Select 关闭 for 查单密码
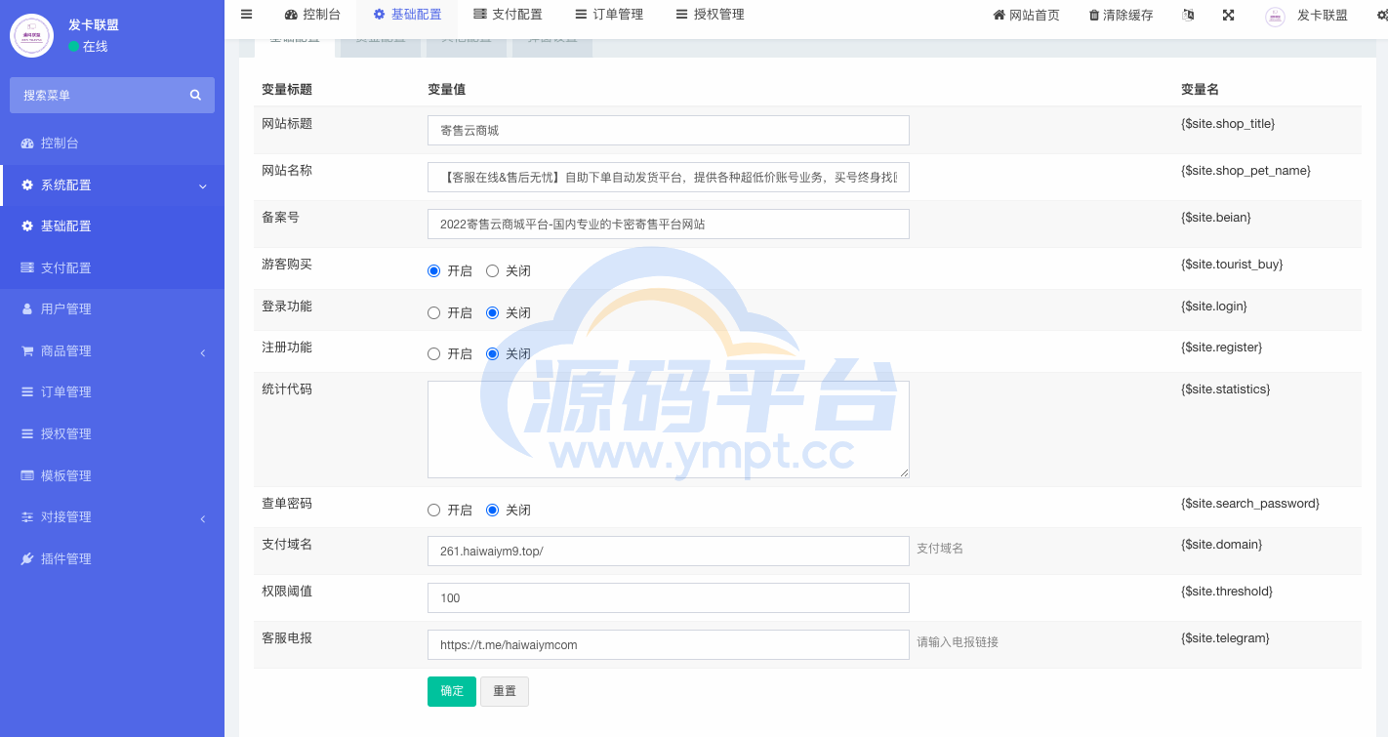This screenshot has height=737, width=1388. point(492,510)
